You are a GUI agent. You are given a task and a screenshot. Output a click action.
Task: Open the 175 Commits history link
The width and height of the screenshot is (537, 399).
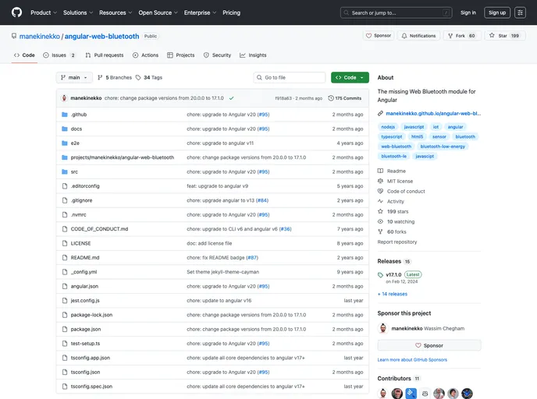344,98
